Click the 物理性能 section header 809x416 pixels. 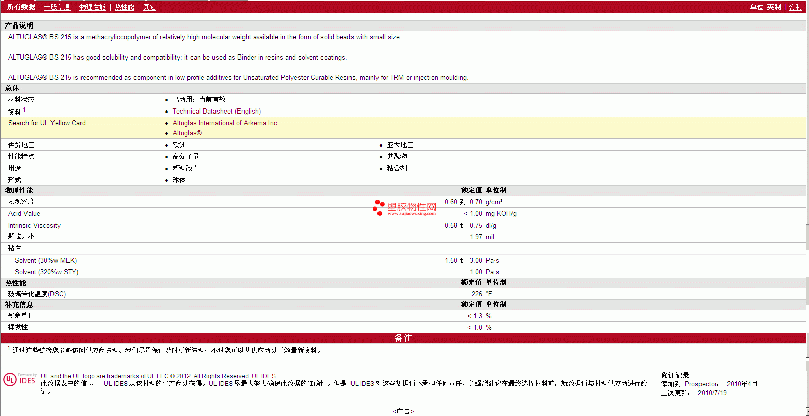tap(19, 190)
